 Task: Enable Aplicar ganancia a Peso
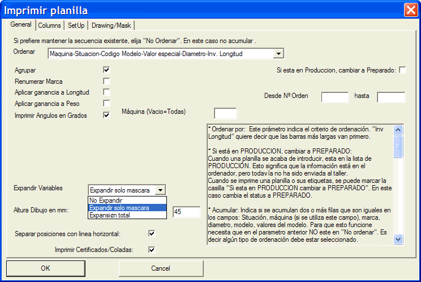pos(106,103)
